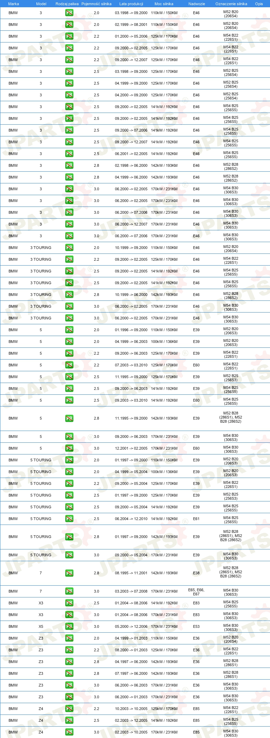Click date 04.1997 -> 06.2000 in Z3 row
270x738 pixels.
click(x=131, y=662)
